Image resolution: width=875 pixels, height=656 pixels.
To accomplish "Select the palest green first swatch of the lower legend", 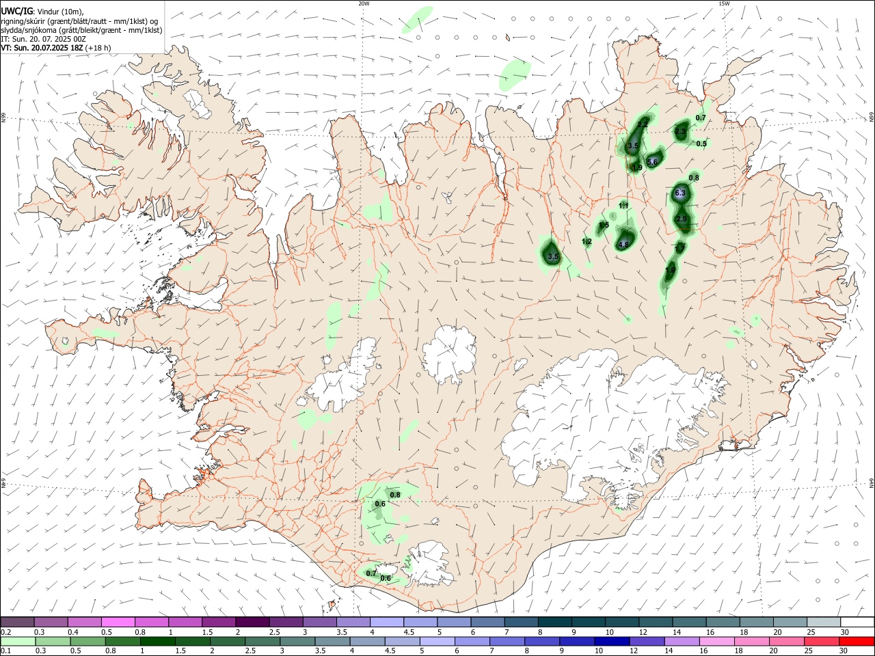I will click(18, 642).
